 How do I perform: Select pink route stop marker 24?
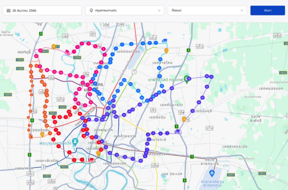(61, 72)
